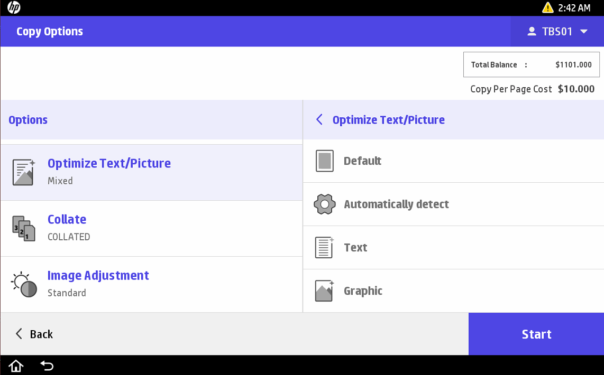Open the Collate option row

[x=151, y=228]
